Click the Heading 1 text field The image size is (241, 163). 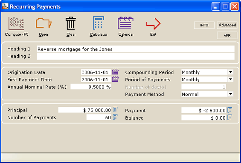tap(136, 49)
